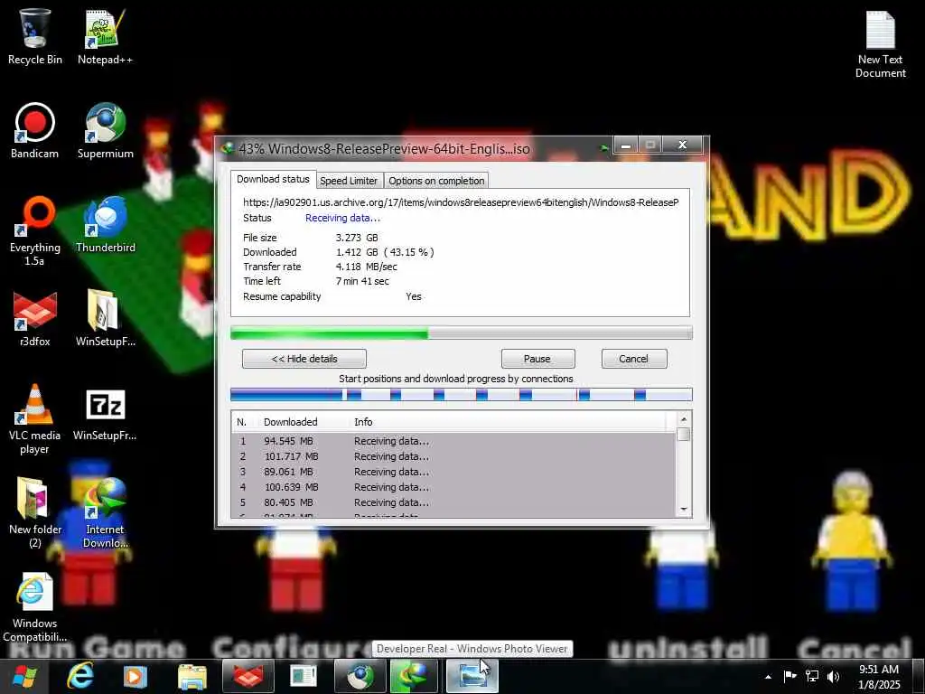Open Windows Explorer from the taskbar
The height and width of the screenshot is (694, 925).
point(192,677)
